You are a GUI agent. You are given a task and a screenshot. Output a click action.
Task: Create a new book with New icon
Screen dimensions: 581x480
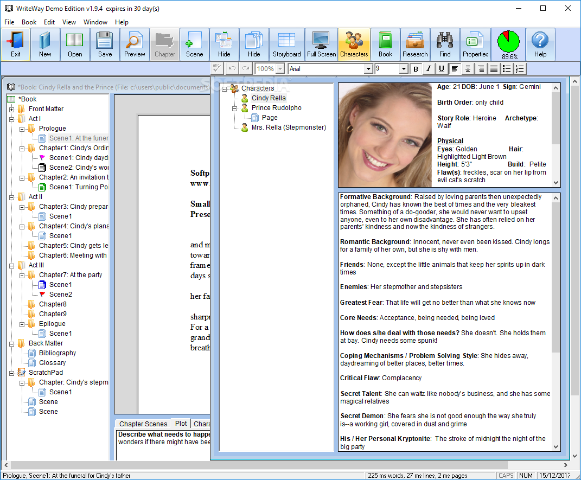point(45,44)
